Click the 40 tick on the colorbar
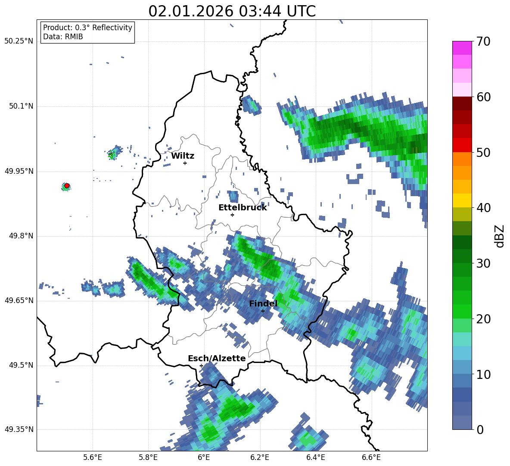The image size is (510, 466). [x=483, y=208]
